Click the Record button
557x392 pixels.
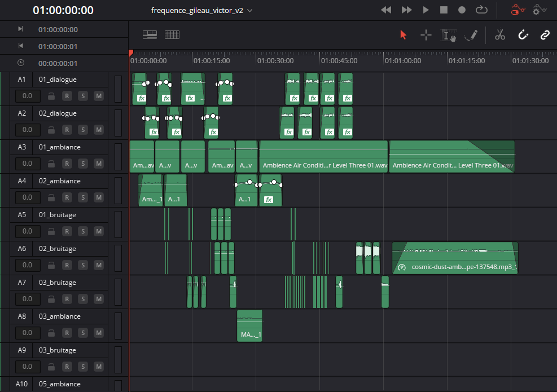click(x=462, y=10)
